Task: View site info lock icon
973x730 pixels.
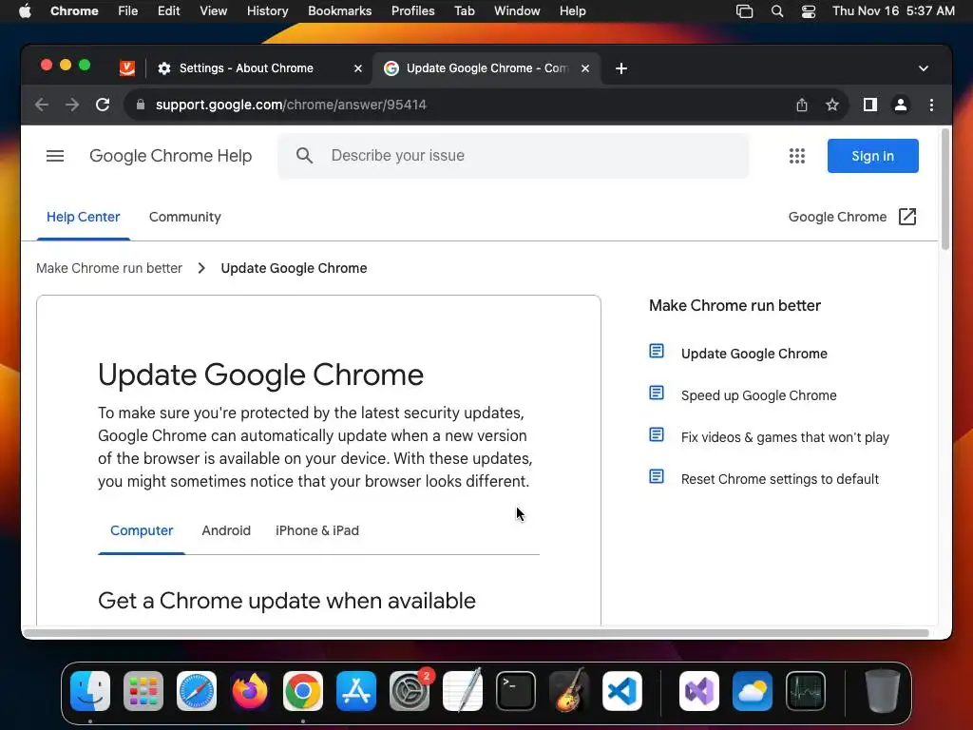Action: 141,105
